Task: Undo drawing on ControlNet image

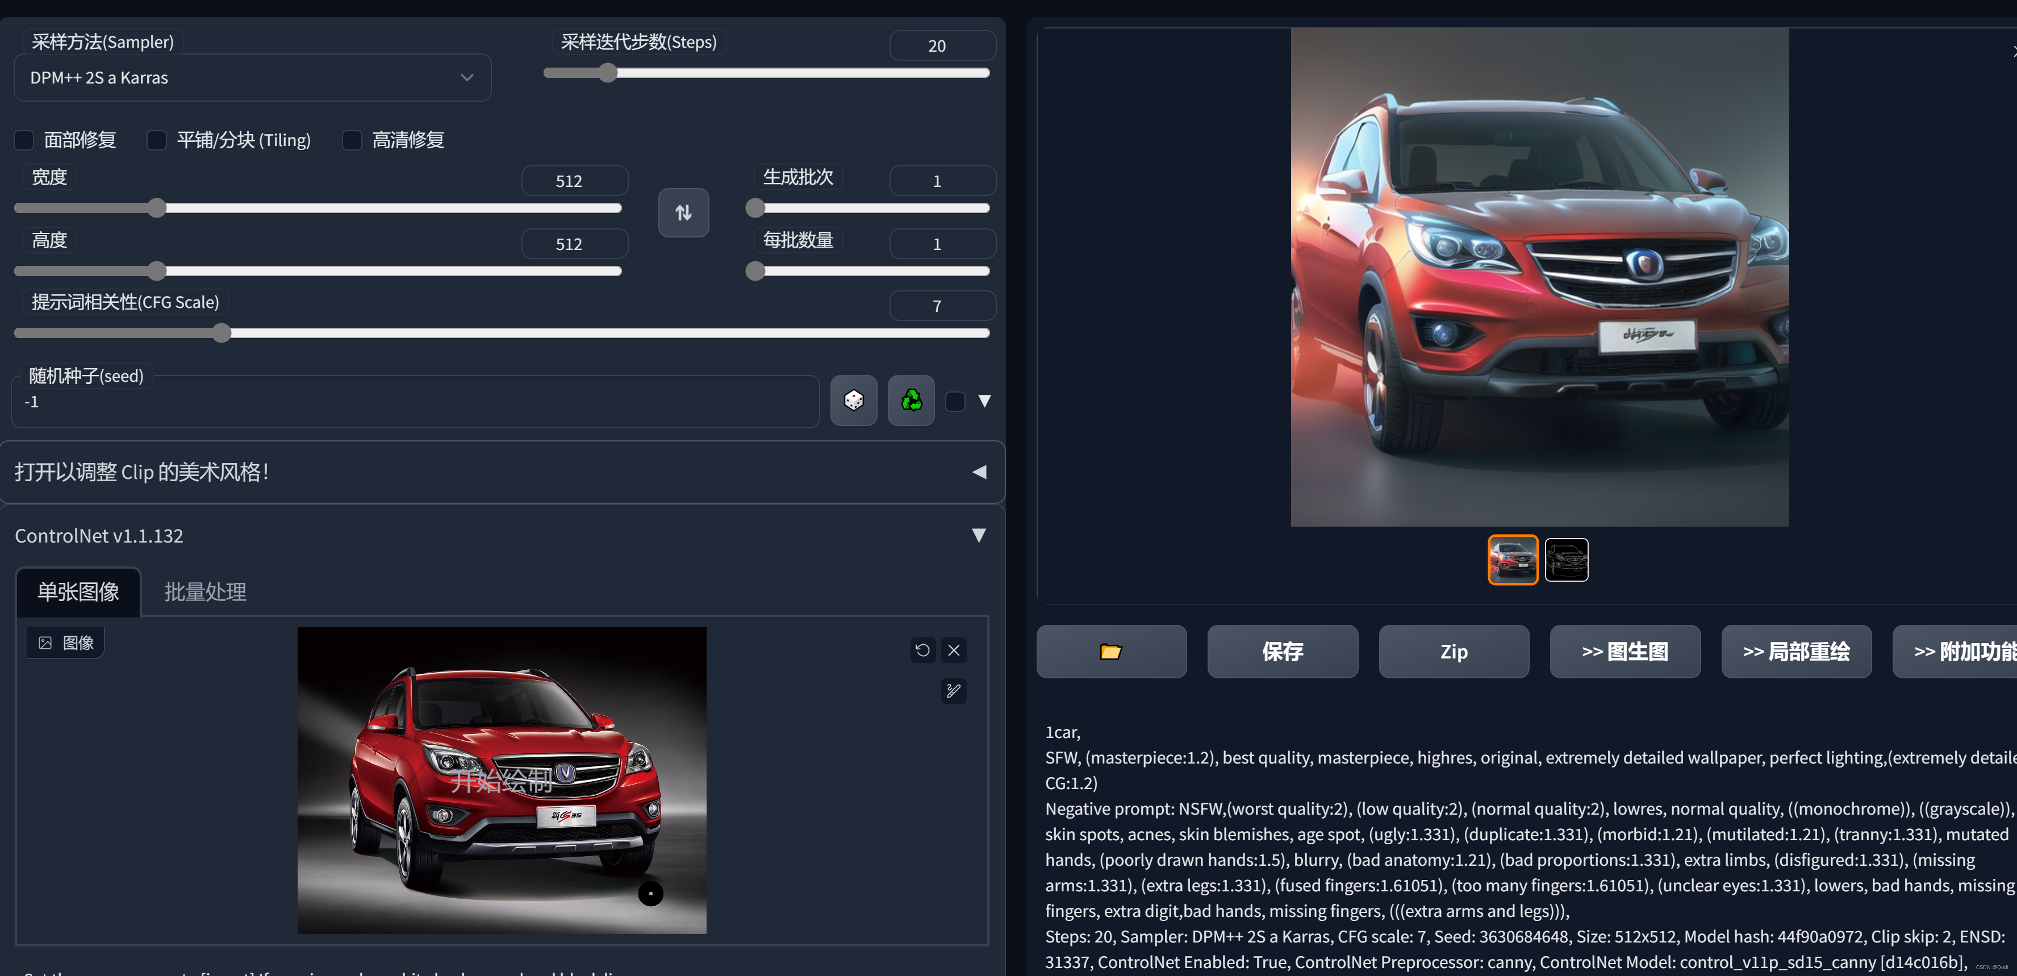Action: [x=922, y=650]
